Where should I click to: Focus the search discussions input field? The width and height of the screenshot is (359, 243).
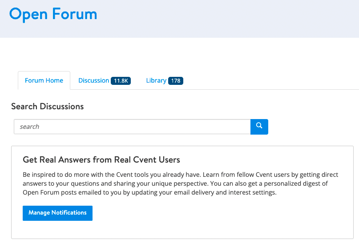[132, 127]
